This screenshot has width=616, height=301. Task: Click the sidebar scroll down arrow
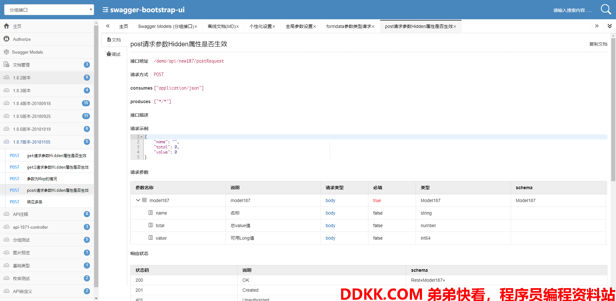[96, 298]
